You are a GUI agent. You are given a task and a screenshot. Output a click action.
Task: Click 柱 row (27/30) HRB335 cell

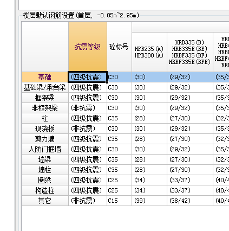(x=190, y=118)
